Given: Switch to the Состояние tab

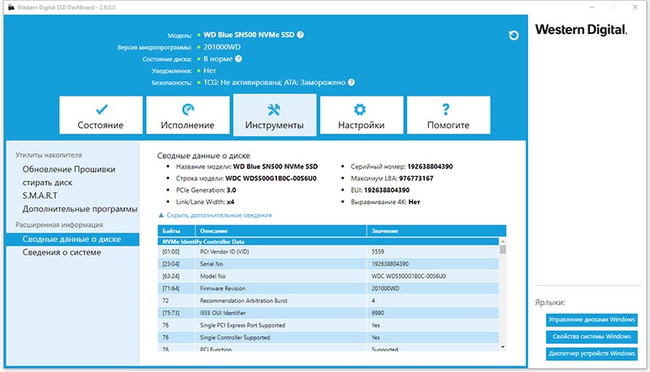Looking at the screenshot, I should (x=101, y=115).
